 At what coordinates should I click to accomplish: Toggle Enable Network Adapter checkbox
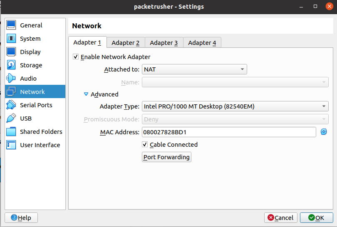76,57
